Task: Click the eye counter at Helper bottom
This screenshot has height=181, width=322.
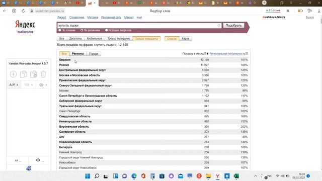Action: pyautogui.click(x=40, y=160)
